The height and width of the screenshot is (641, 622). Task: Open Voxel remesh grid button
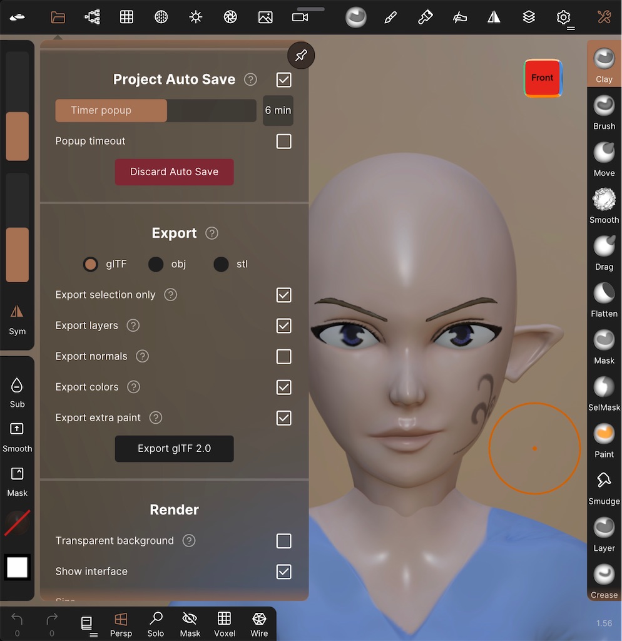click(x=225, y=625)
